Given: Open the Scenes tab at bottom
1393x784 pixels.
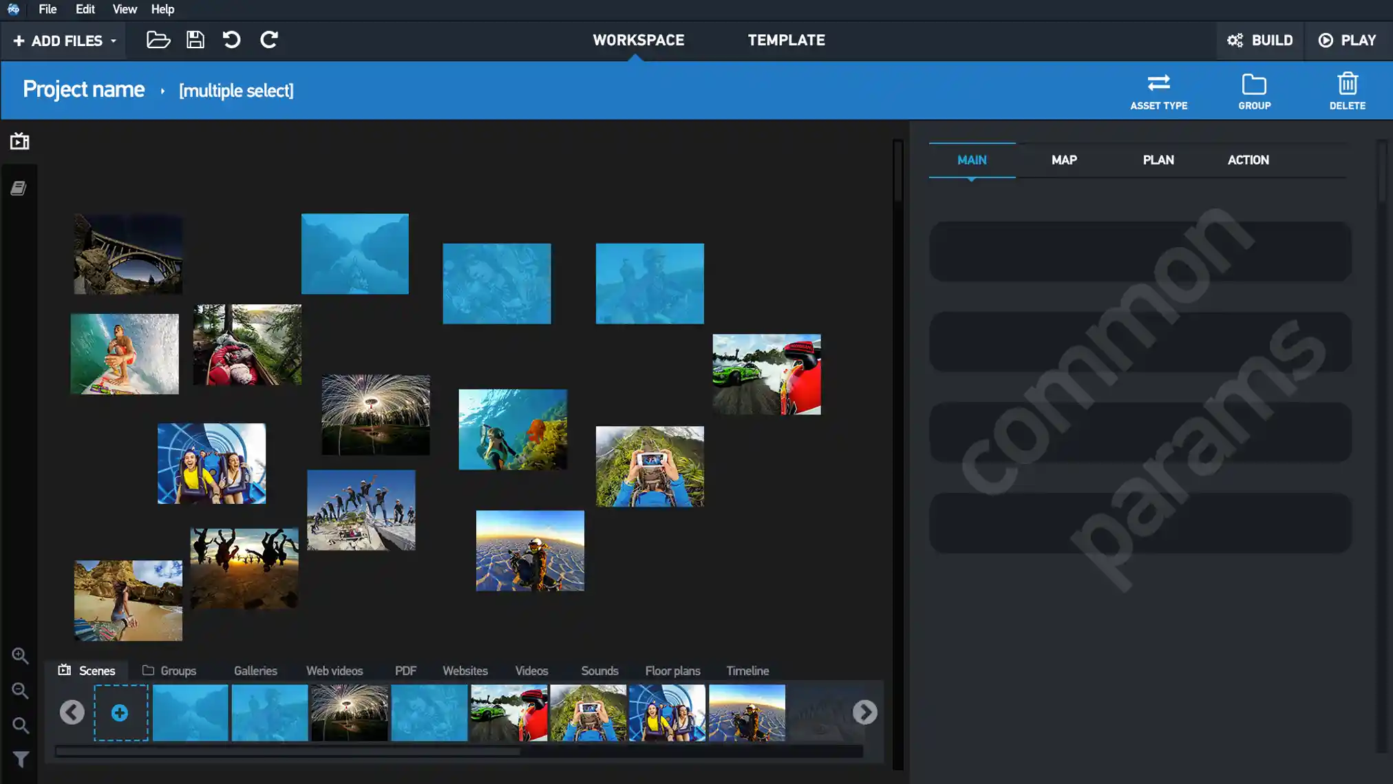Looking at the screenshot, I should click(98, 671).
